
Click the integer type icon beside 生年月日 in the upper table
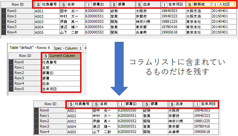coord(164,5)
